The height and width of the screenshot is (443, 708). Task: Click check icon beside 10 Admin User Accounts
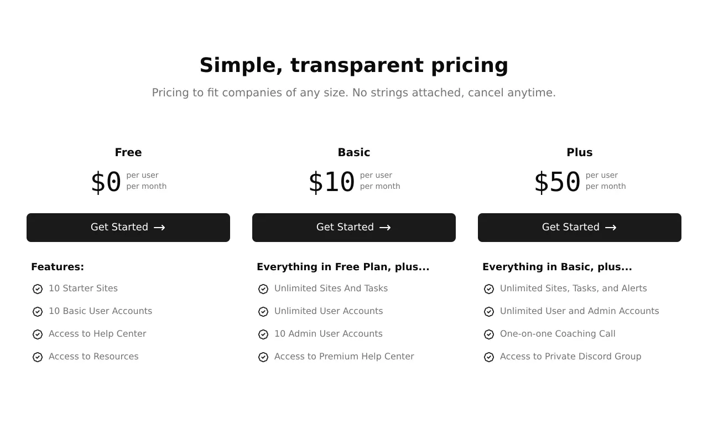(x=263, y=334)
